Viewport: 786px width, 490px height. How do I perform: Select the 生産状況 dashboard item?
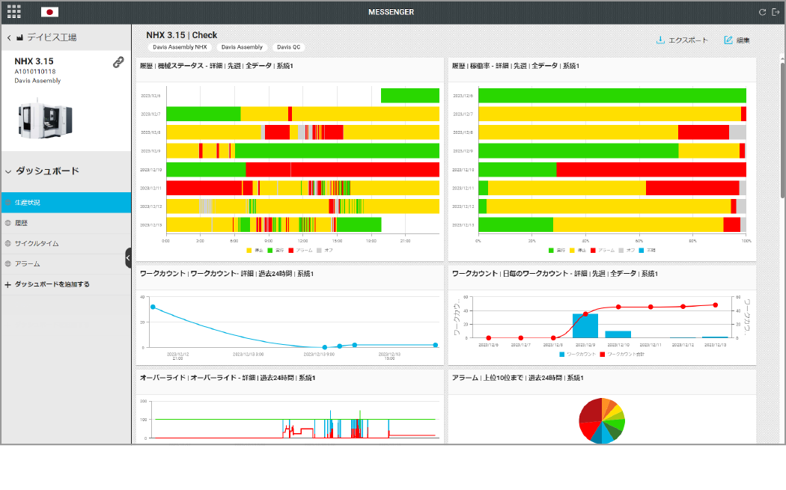[66, 203]
